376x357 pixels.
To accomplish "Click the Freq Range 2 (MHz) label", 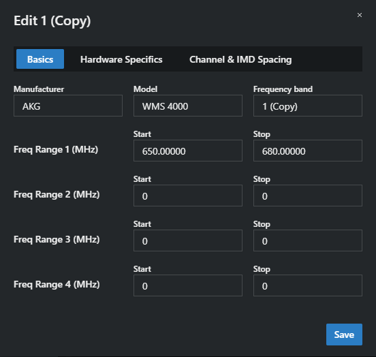I will [57, 194].
